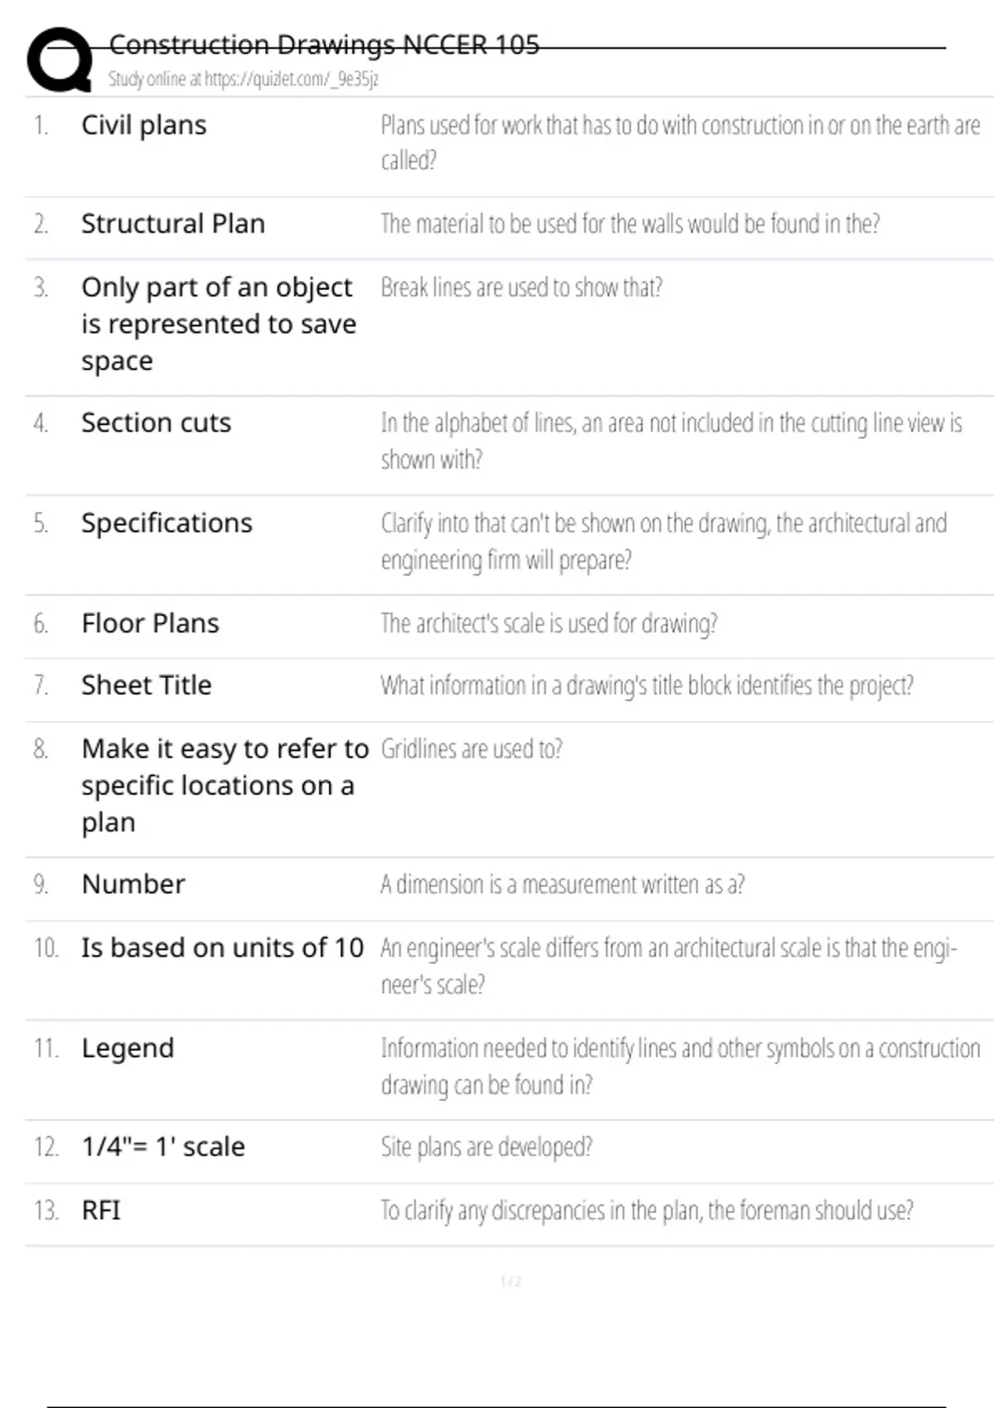This screenshot has width=994, height=1408.
Task: Open the quizlet.com study link
Action: (x=243, y=80)
